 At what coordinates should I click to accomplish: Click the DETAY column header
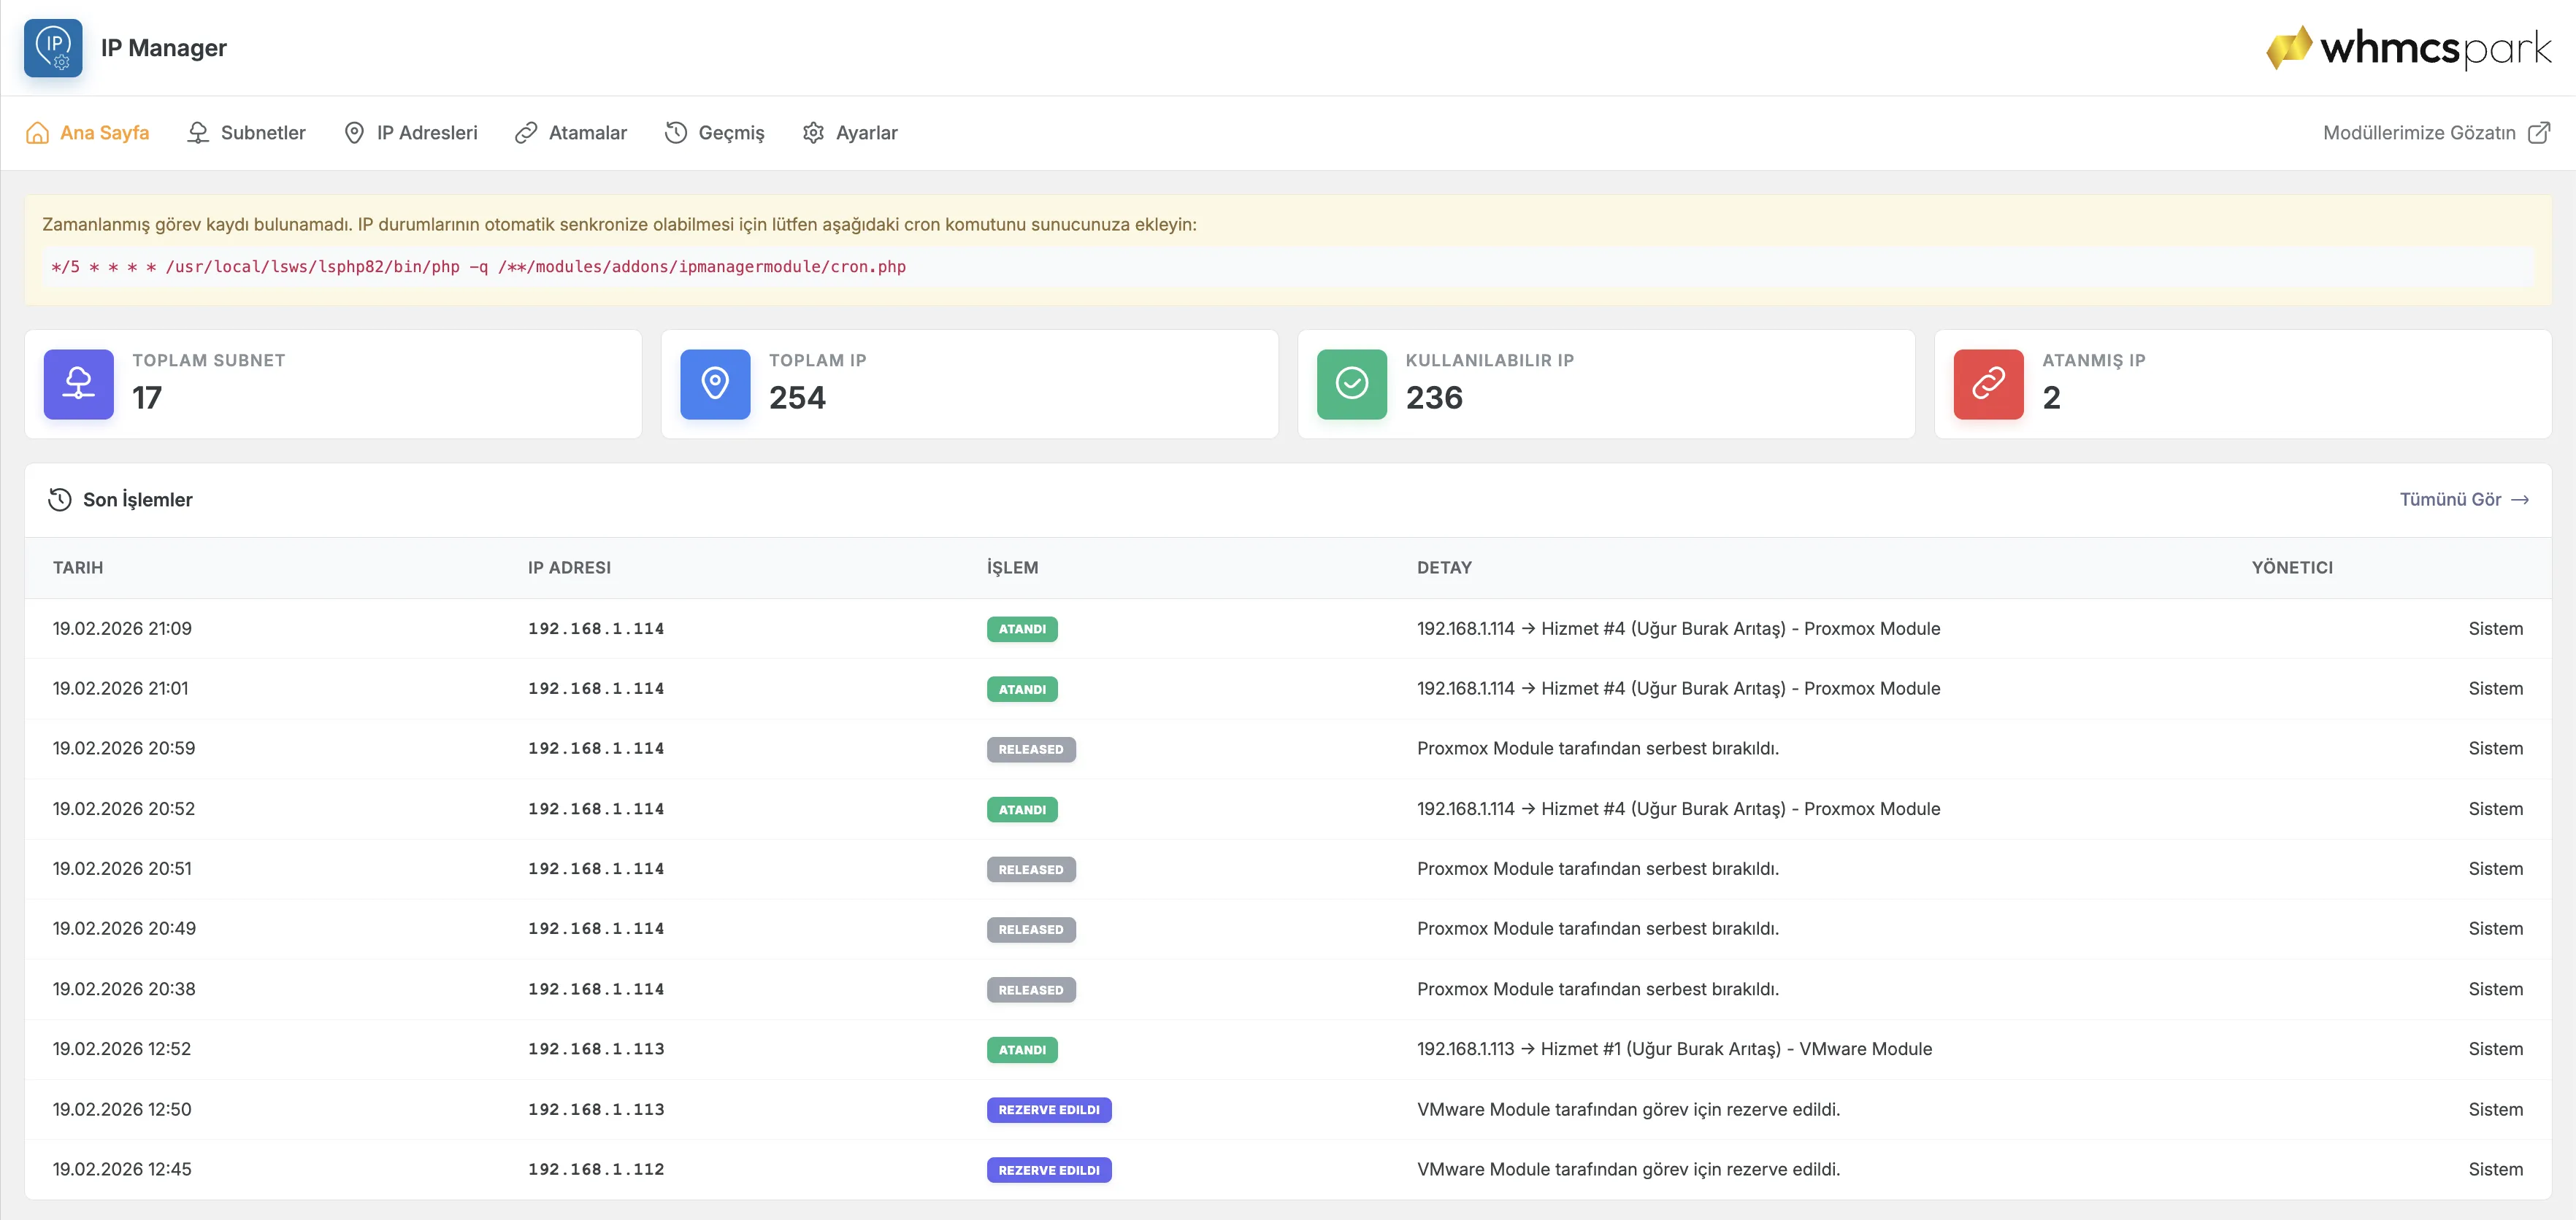pos(1444,568)
